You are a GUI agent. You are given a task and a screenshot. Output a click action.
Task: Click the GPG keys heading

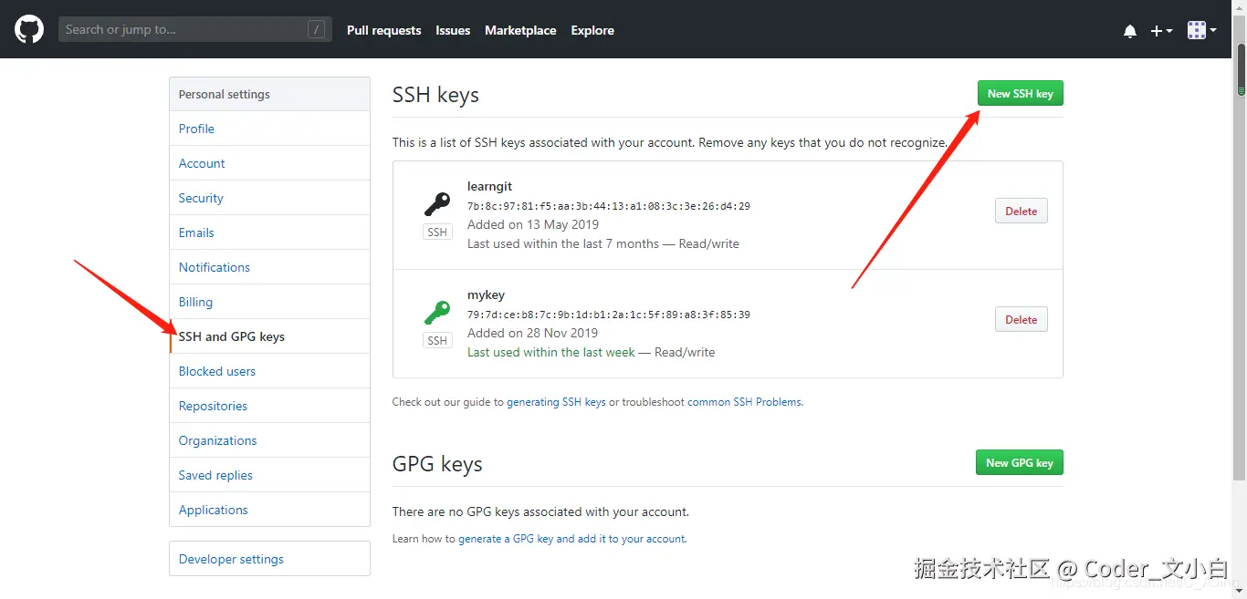tap(437, 464)
